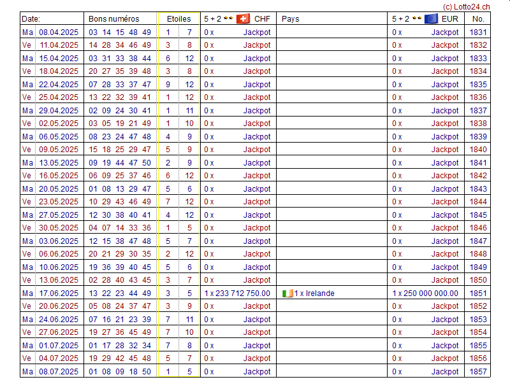The width and height of the screenshot is (510, 382).
Task: Click draw number 1831
Action: 478,32
